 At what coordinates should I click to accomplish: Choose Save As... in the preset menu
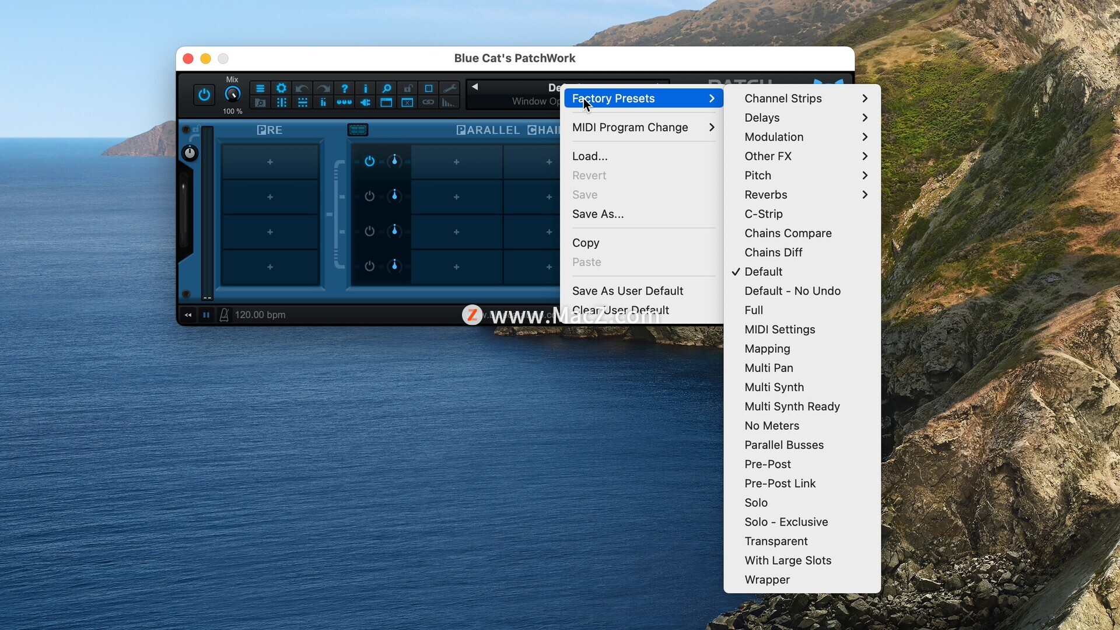[x=643, y=214]
